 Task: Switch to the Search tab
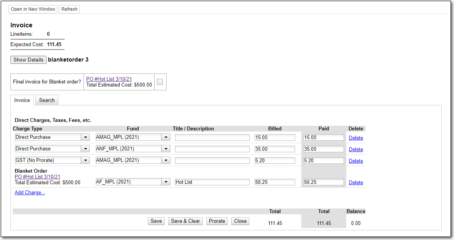(47, 100)
